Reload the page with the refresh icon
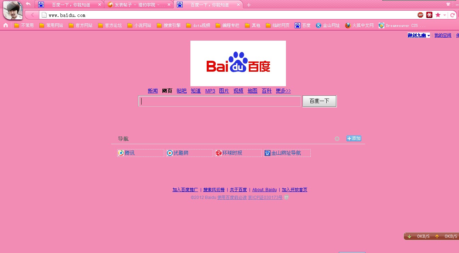459x253 pixels. click(452, 15)
